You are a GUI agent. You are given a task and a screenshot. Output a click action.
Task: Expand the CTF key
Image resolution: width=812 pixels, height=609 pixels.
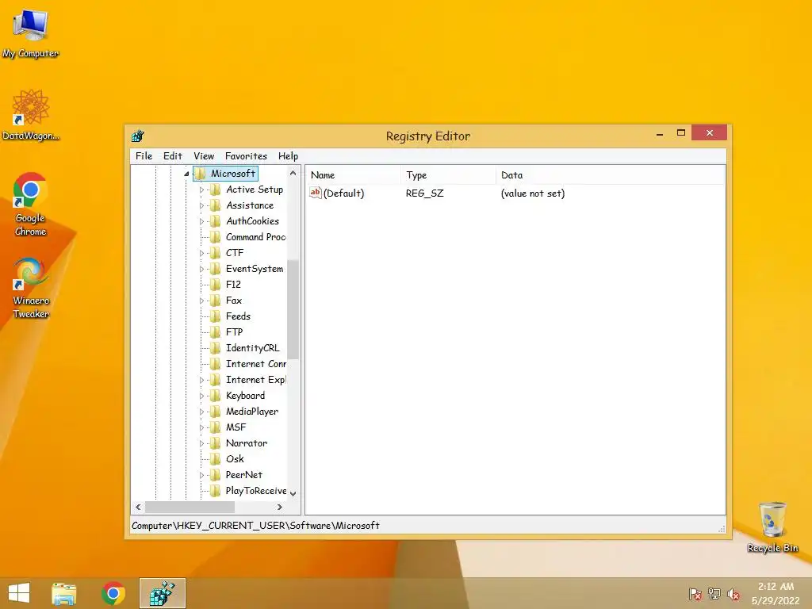[201, 253]
